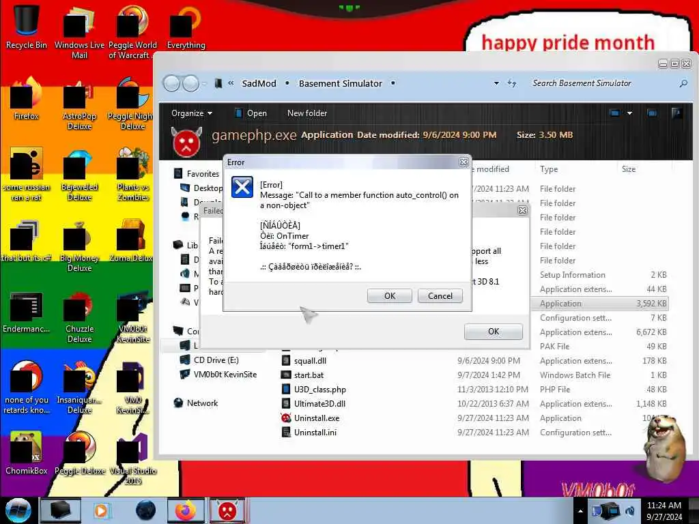
Task: Select the 3,592 KB Application row
Action: 599,304
